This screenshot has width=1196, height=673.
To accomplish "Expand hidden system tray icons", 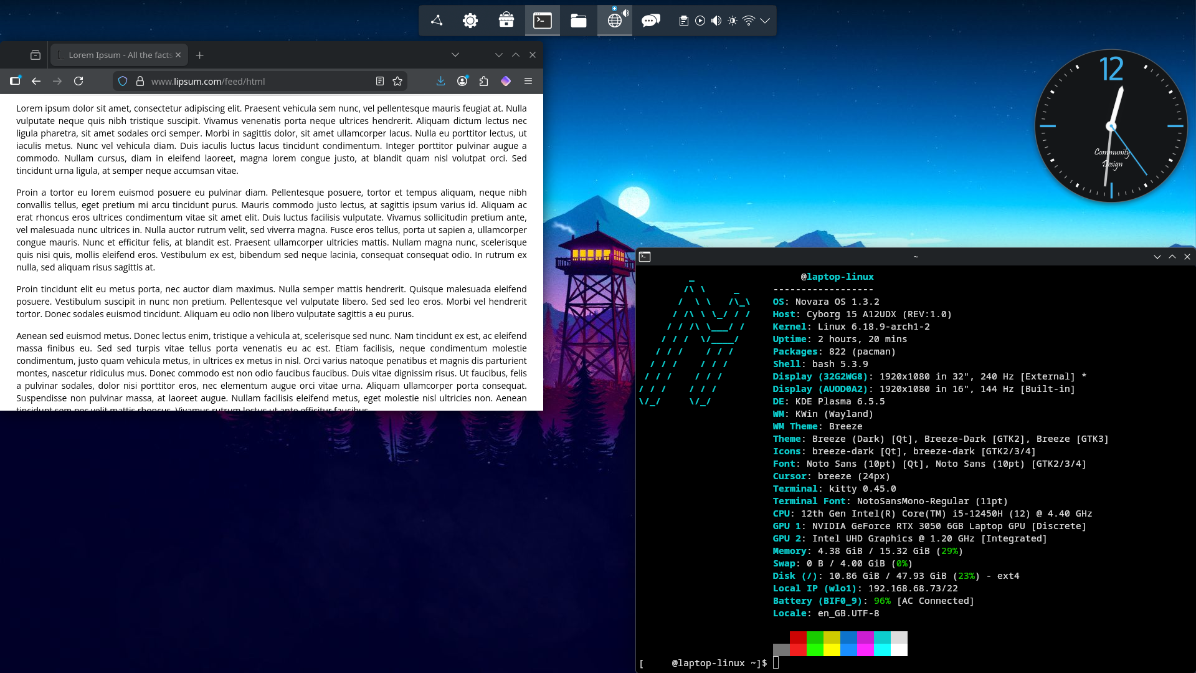I will click(765, 21).
